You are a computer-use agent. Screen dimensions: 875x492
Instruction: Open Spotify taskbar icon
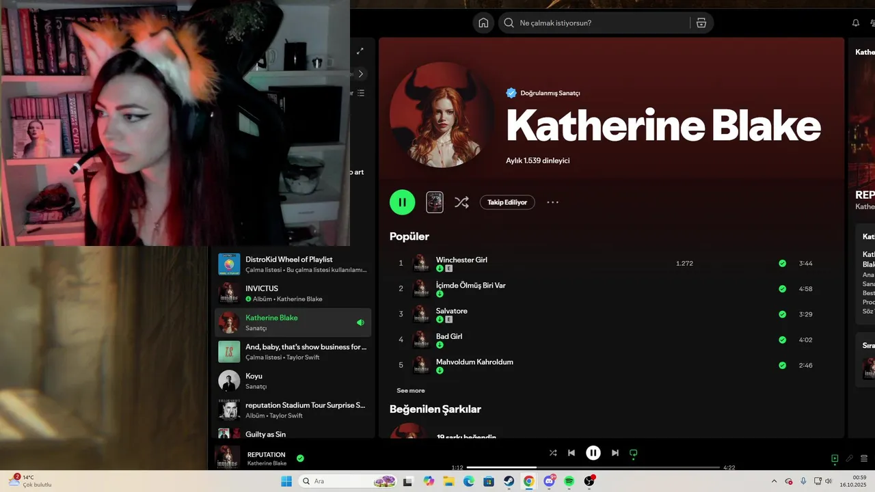(x=569, y=481)
